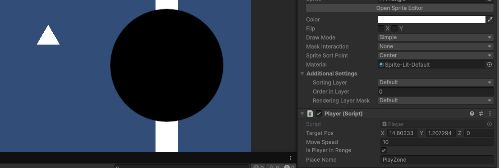Open the panel options menu below the Game view
499x168 pixels.
[x=291, y=158]
